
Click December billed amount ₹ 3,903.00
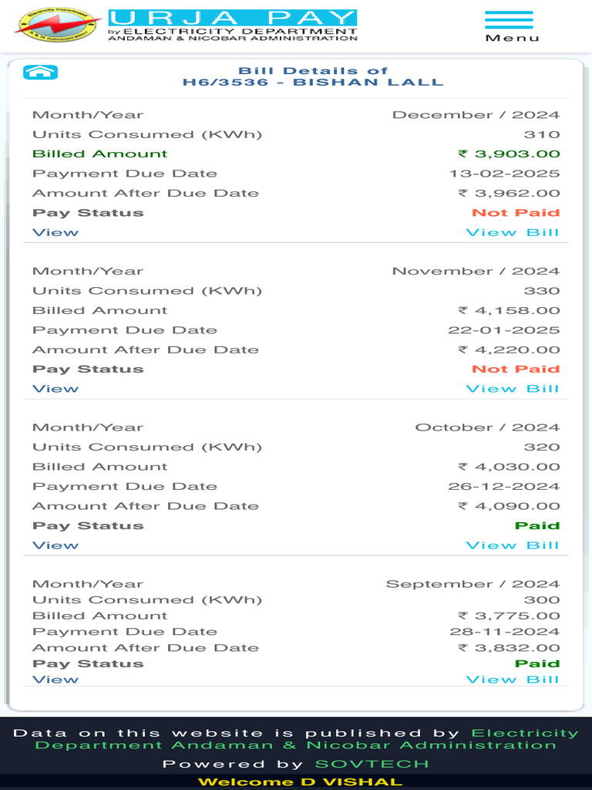pos(509,154)
